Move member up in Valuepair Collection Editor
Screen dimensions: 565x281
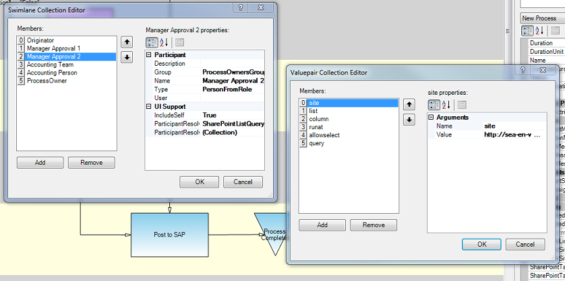[x=409, y=104]
